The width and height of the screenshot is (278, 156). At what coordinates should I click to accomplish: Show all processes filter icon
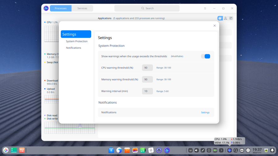pyautogui.click(x=231, y=18)
